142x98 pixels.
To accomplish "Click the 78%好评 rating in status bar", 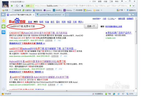I will pyautogui.click(x=6, y=94).
